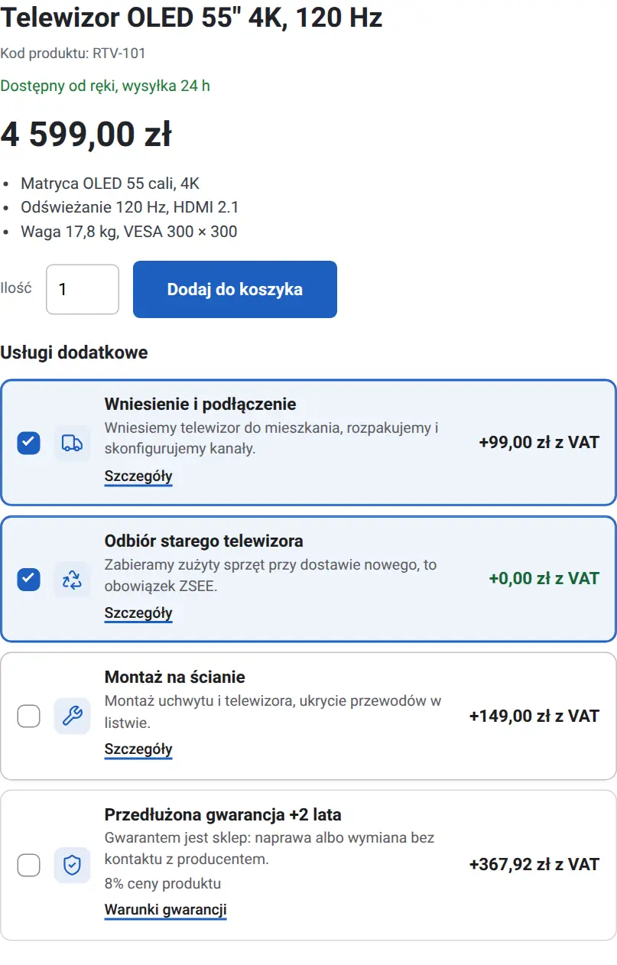Click bullet Matryca OLED 55 cali, 4K

coord(110,184)
